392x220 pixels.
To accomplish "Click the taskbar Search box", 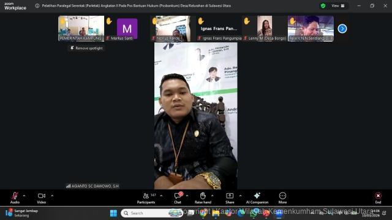I will pos(152,213).
